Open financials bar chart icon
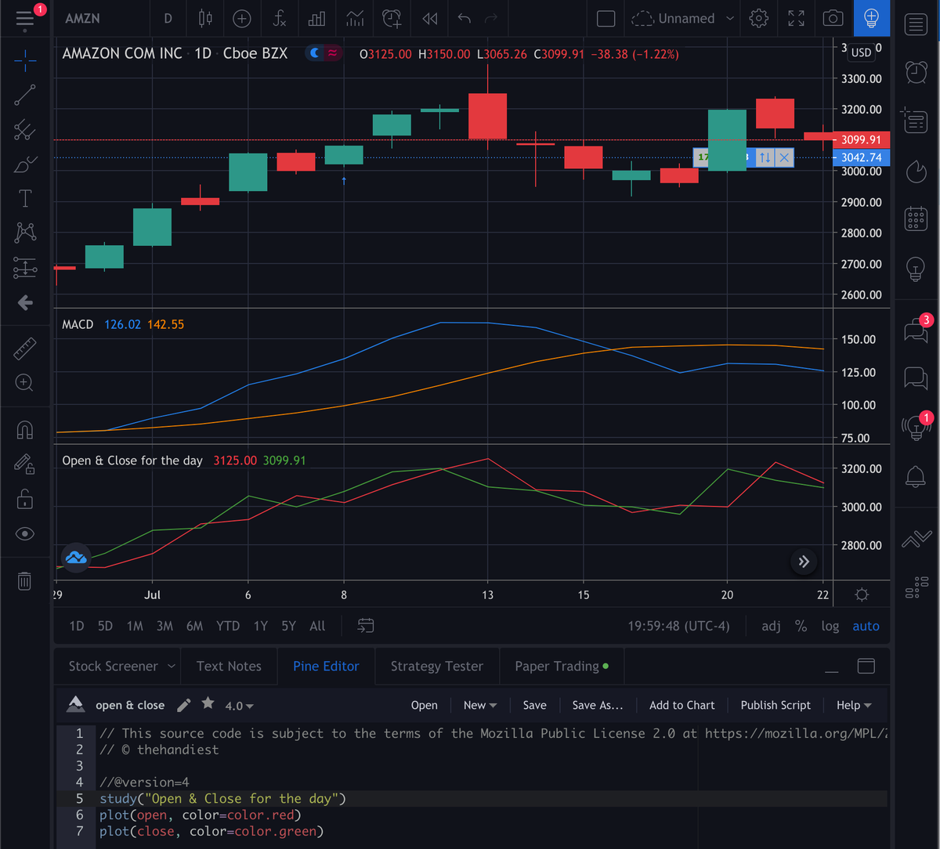Screen dimensions: 940x849 pos(316,18)
